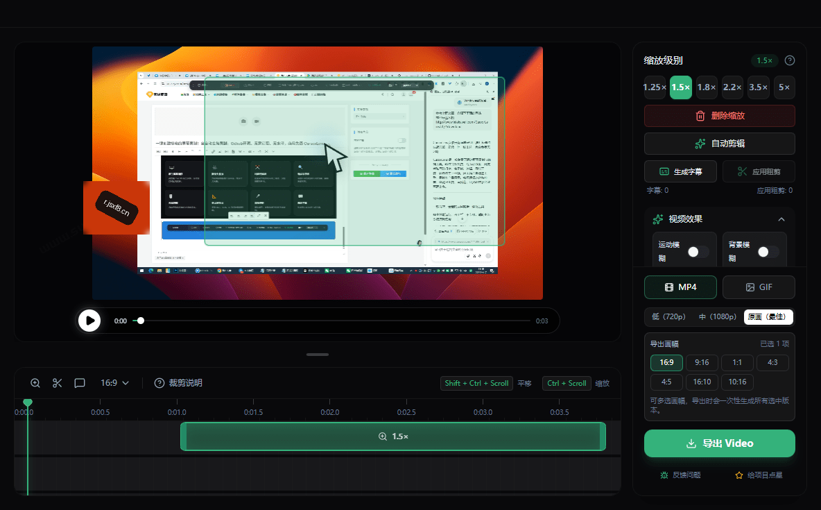Toggle the 9:16 export frame option
Viewport: 821px width, 510px height.
[702, 363]
